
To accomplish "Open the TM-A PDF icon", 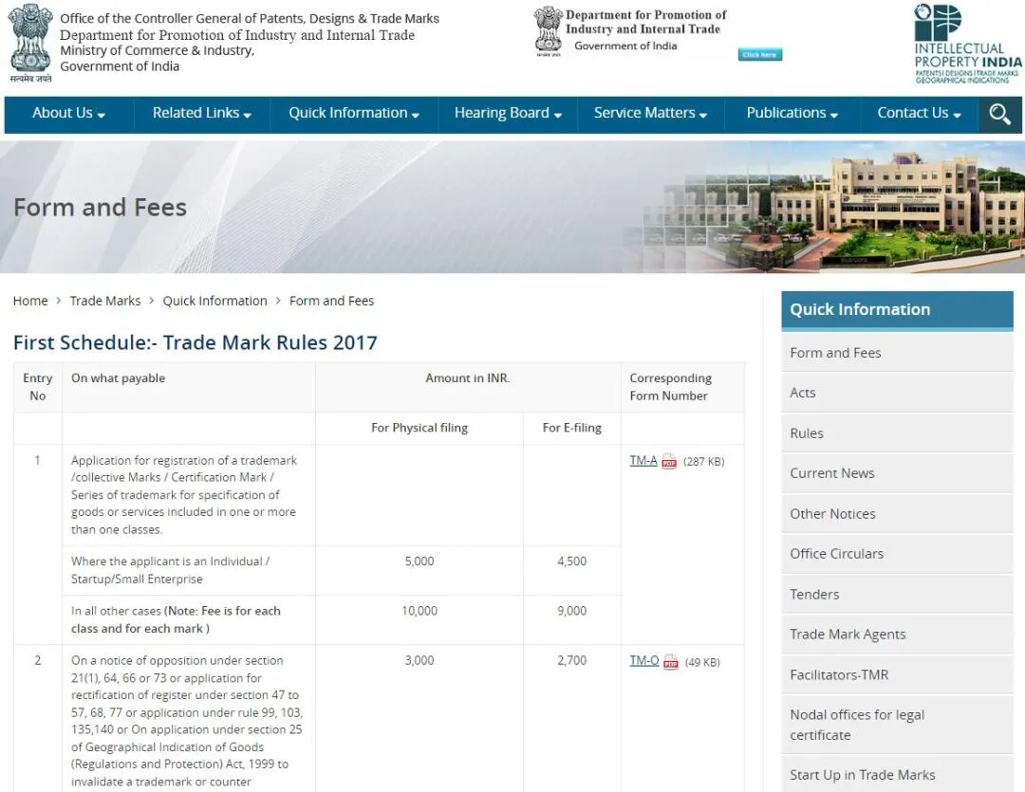I will pos(669,461).
